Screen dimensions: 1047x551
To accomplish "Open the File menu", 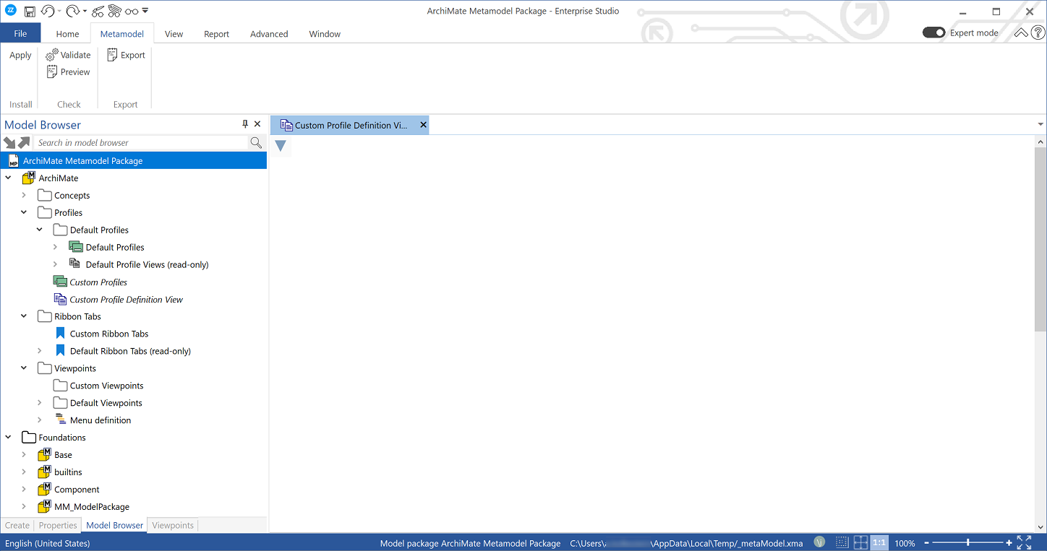I will (20, 33).
